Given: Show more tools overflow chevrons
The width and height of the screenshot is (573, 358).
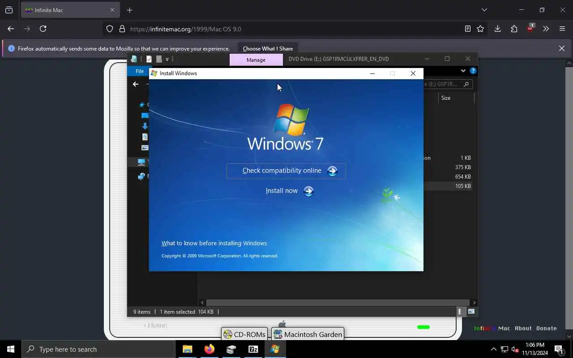Looking at the screenshot, I should pyautogui.click(x=546, y=29).
